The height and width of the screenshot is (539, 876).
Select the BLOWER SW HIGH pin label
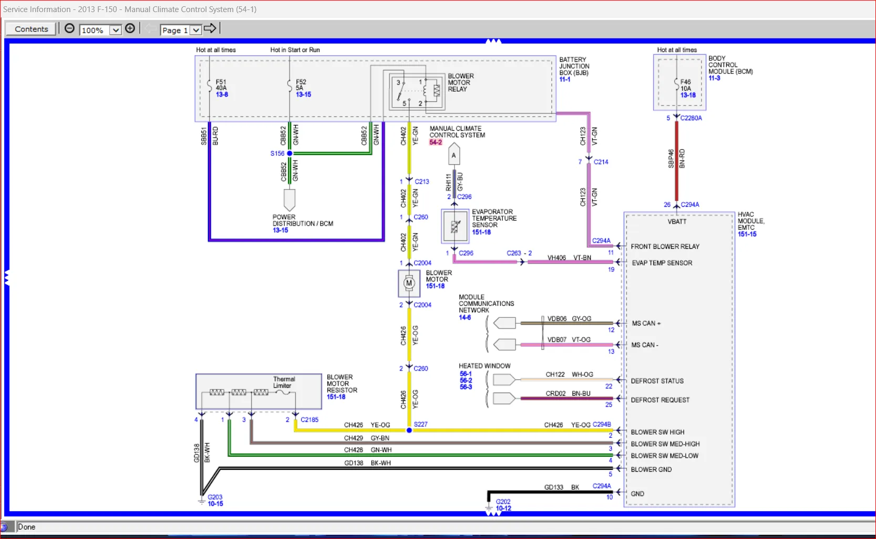657,432
